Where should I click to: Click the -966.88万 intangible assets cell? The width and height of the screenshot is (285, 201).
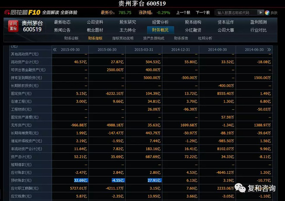tap(79, 125)
